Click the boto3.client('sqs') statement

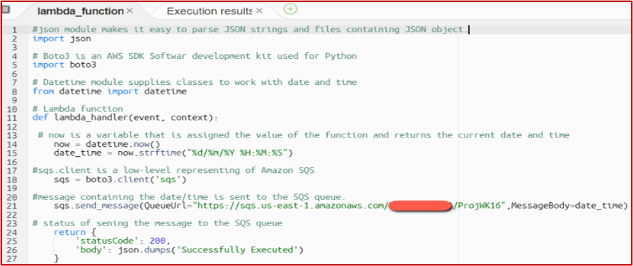tap(120, 180)
